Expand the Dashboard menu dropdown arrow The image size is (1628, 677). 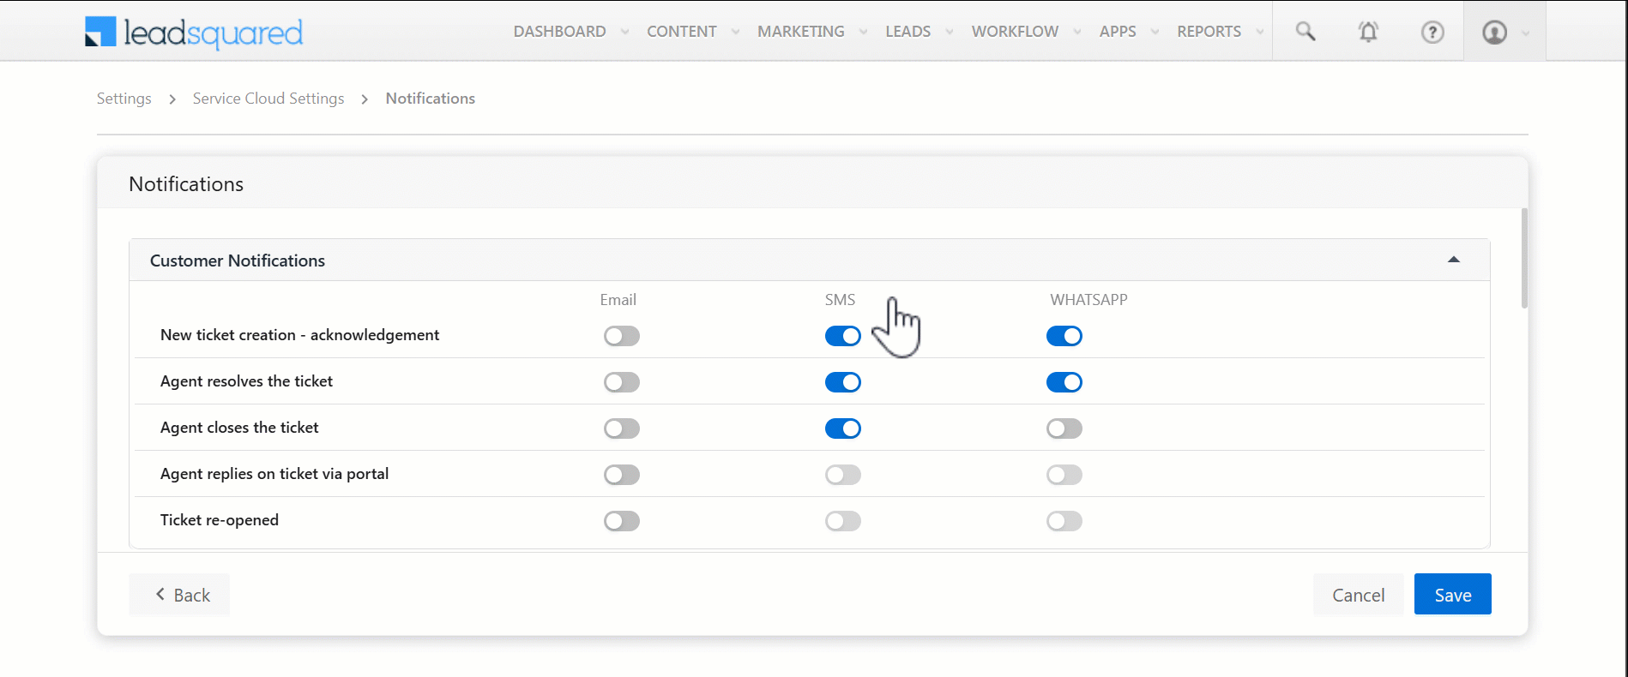(x=624, y=32)
